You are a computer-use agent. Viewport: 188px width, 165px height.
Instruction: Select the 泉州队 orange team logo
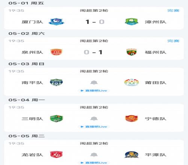pos(56,52)
